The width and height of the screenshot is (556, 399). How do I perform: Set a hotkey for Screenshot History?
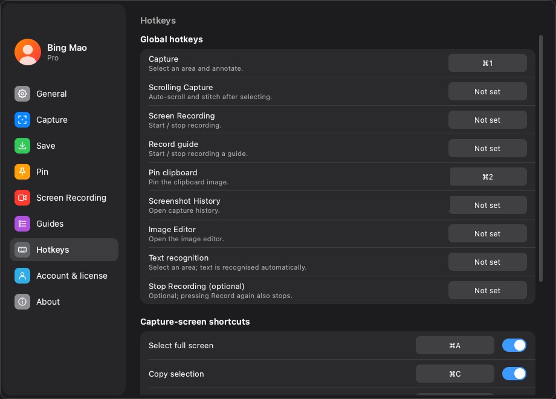click(487, 205)
